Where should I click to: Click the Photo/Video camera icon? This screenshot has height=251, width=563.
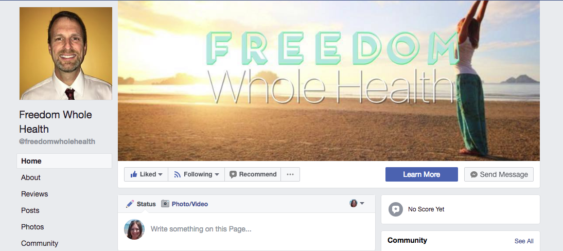pyautogui.click(x=165, y=204)
